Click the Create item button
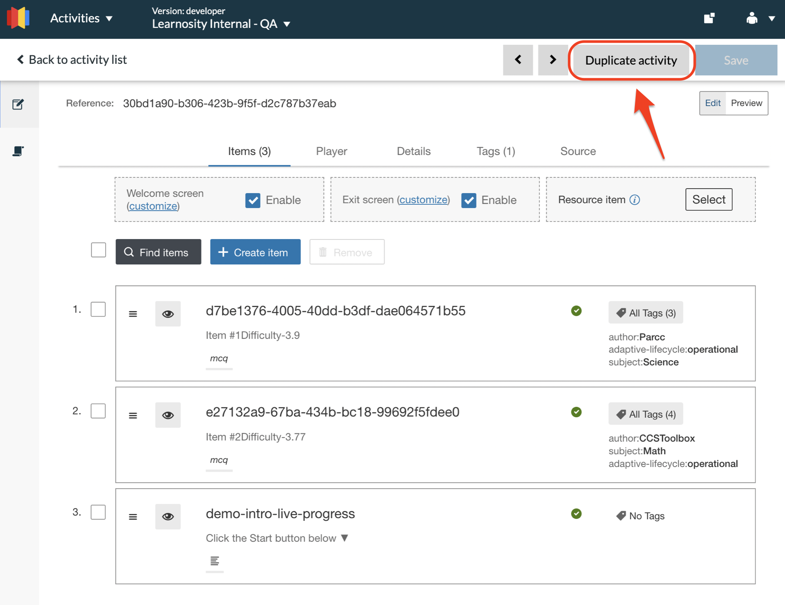 pos(255,252)
